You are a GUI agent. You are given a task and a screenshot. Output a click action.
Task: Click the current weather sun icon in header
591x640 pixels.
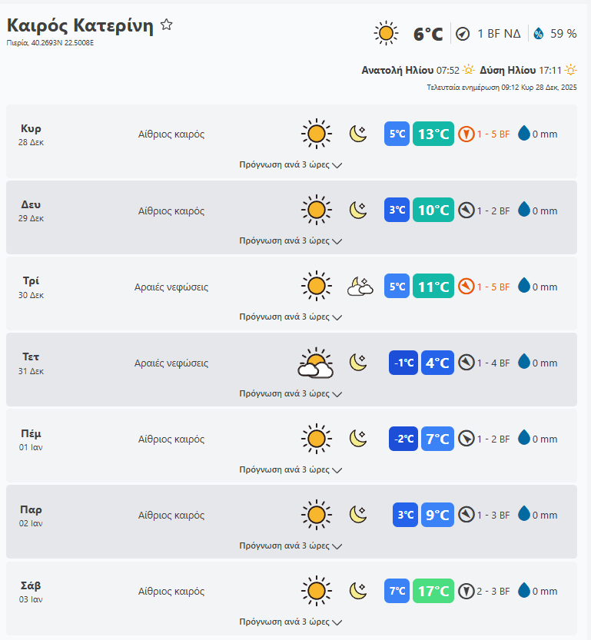(x=386, y=33)
